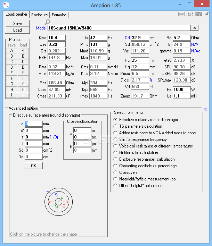Save to prompt memory slot D
The width and height of the screenshot is (212, 246).
(11, 67)
